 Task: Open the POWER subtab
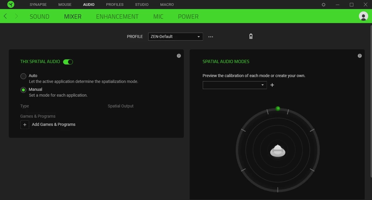188,17
